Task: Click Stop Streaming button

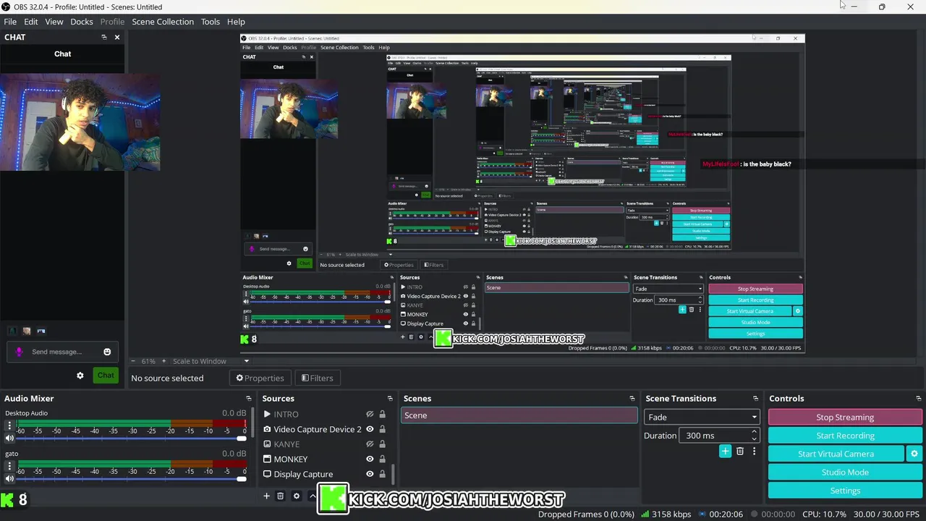Action: click(845, 417)
